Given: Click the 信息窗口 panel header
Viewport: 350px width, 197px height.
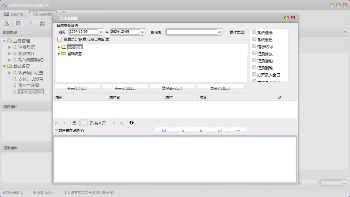Looking at the screenshot, I should click(x=27, y=107).
